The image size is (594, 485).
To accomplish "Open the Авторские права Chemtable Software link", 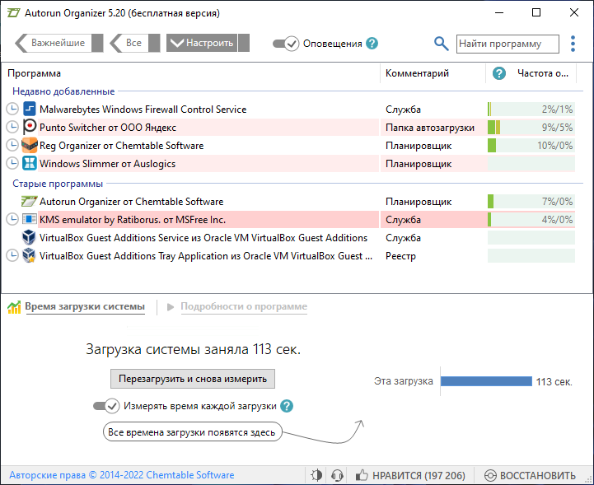I will (x=122, y=475).
